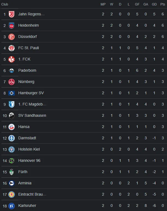
Task: Open Eintracht Braunschweig truncated team name
Action: click(x=32, y=194)
